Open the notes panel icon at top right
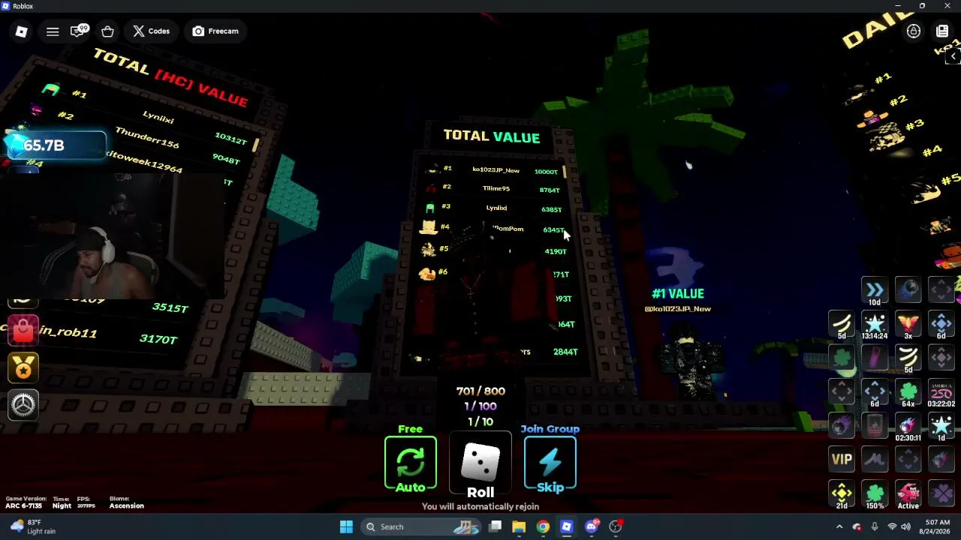The height and width of the screenshot is (540, 961). [942, 31]
